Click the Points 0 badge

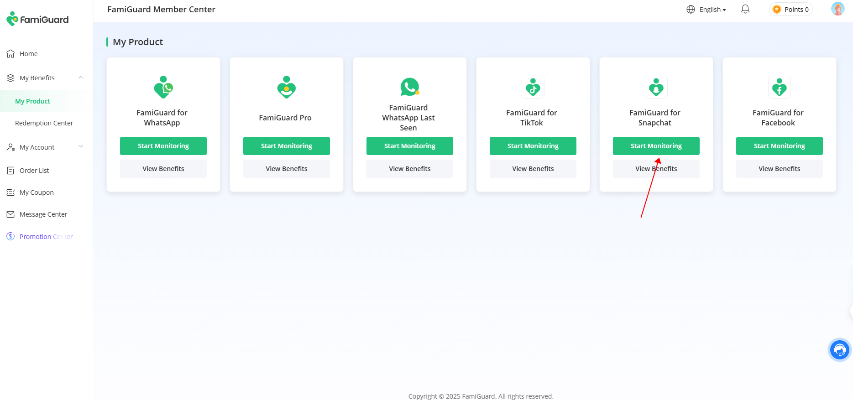(791, 10)
